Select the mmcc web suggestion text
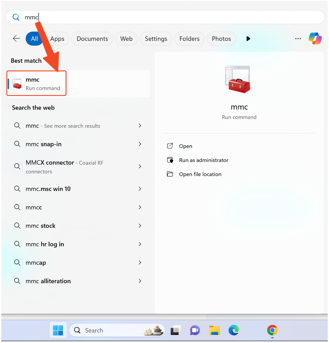The height and width of the screenshot is (343, 329). (x=34, y=207)
